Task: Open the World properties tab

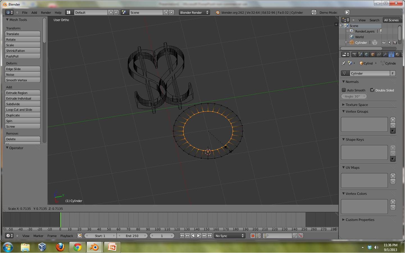Action: 367,54
